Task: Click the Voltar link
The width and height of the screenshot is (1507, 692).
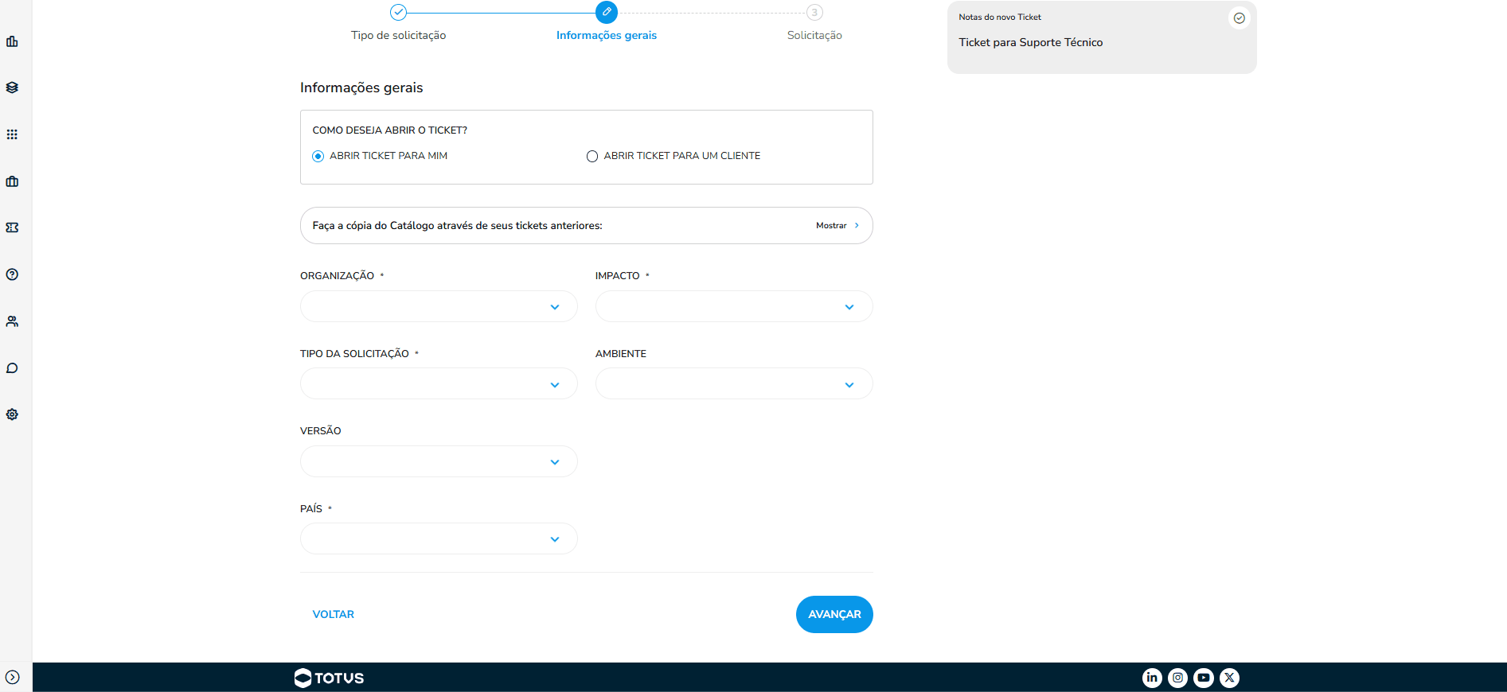Action: pos(334,614)
